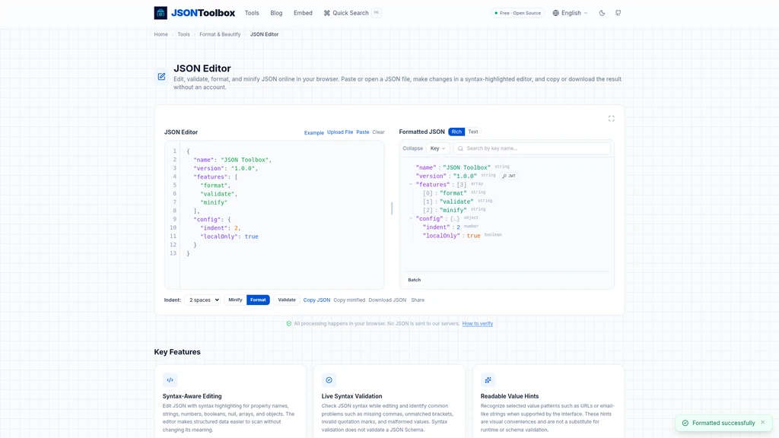Click the Free - Open Source badge
This screenshot has width=779, height=438.
pyautogui.click(x=517, y=13)
